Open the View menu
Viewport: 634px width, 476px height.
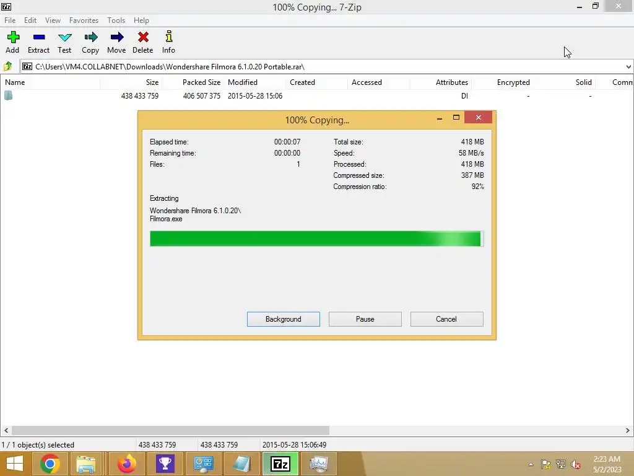53,20
